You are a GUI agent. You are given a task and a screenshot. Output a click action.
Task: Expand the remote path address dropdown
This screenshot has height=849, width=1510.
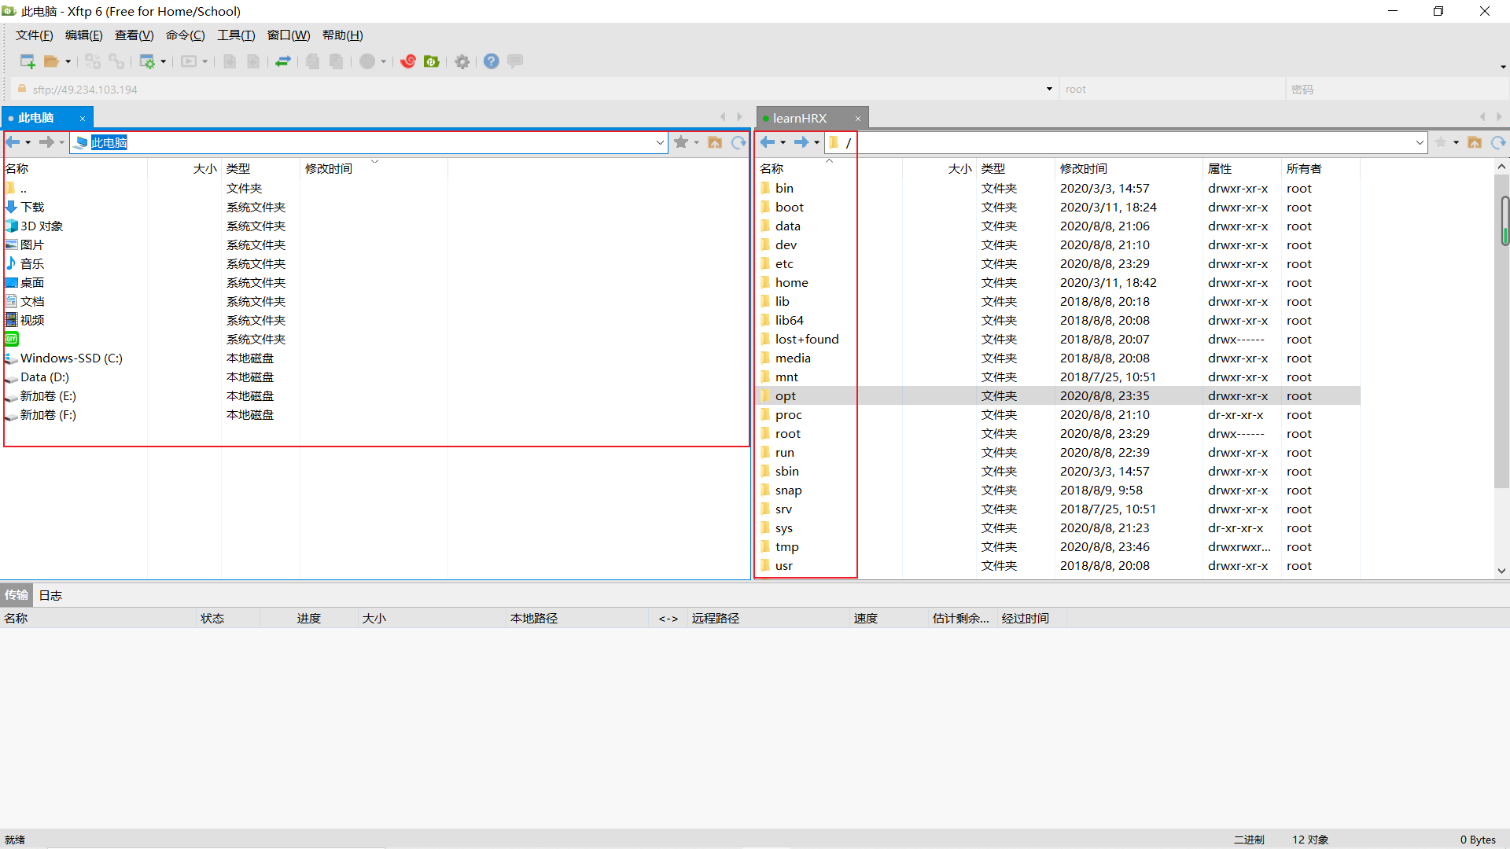tap(1420, 142)
